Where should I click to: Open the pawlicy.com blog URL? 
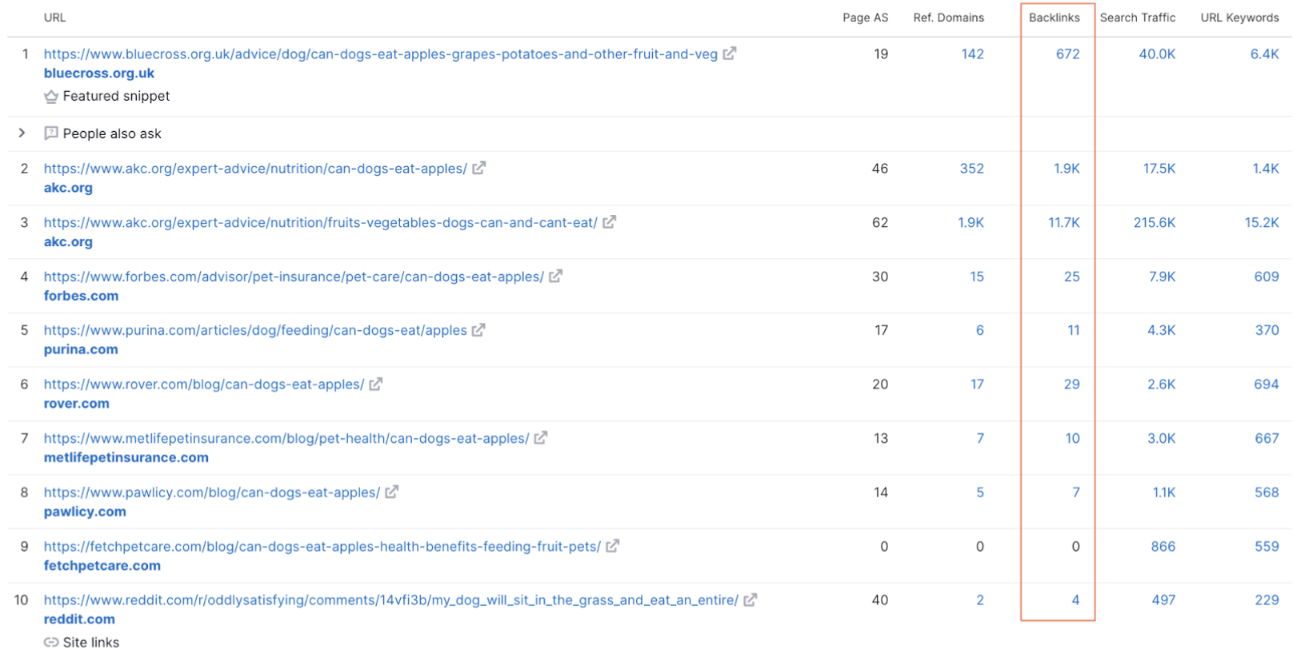(x=212, y=492)
